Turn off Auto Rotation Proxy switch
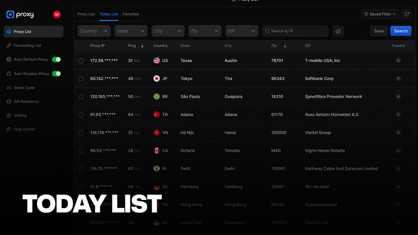 (x=56, y=73)
